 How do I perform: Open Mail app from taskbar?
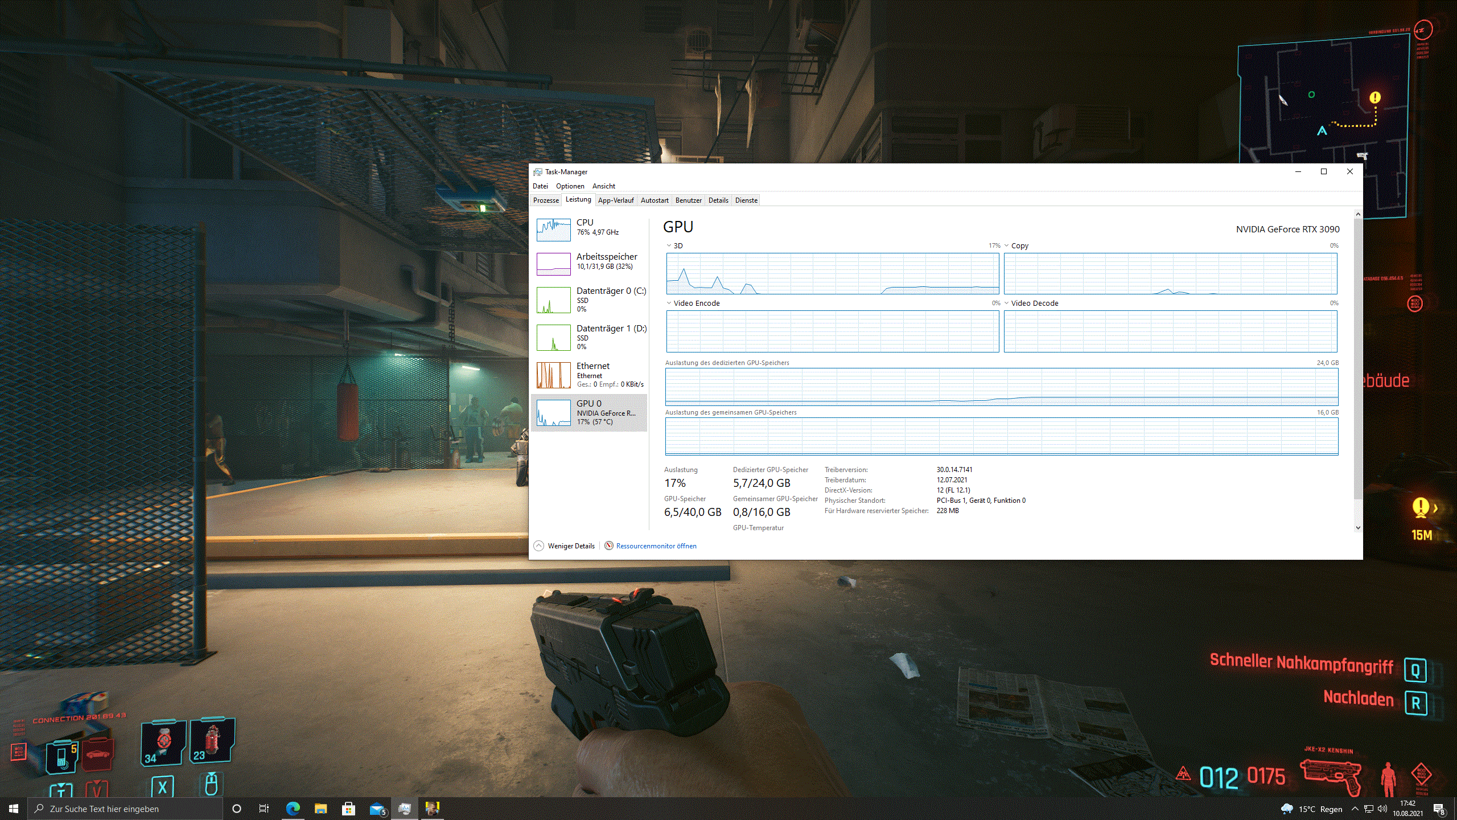377,809
